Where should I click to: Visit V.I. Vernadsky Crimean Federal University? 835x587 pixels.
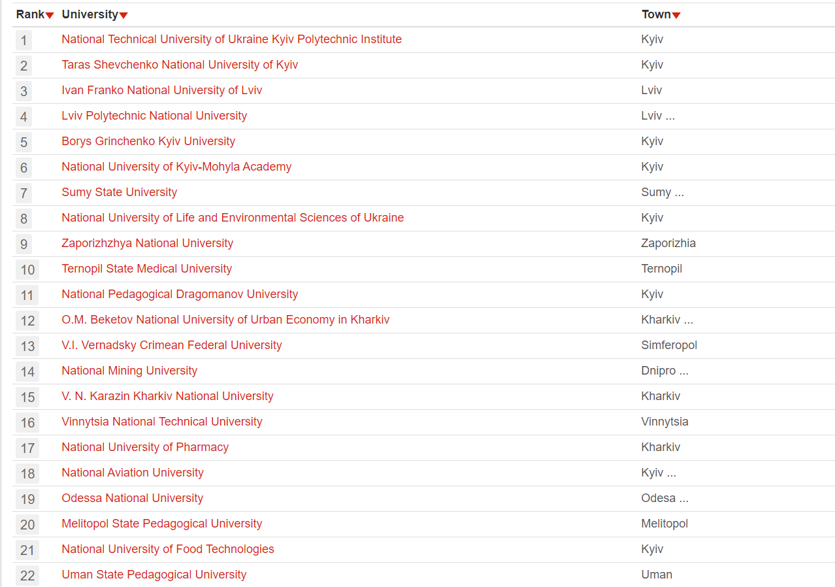172,345
